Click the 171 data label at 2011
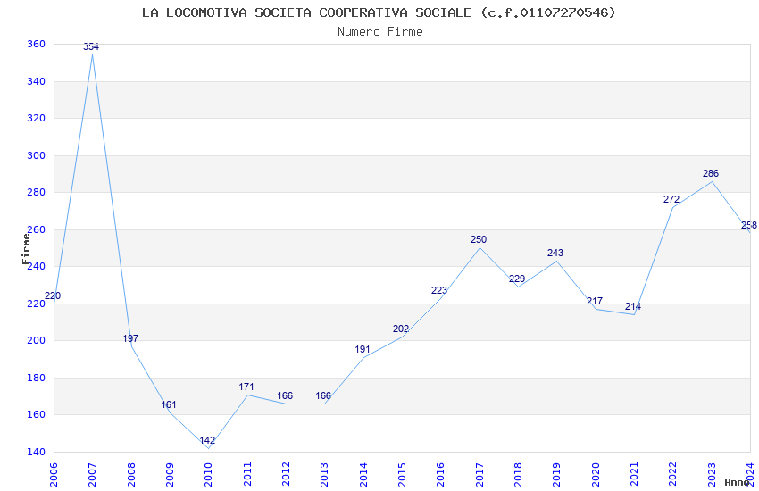The width and height of the screenshot is (759, 491). [246, 387]
